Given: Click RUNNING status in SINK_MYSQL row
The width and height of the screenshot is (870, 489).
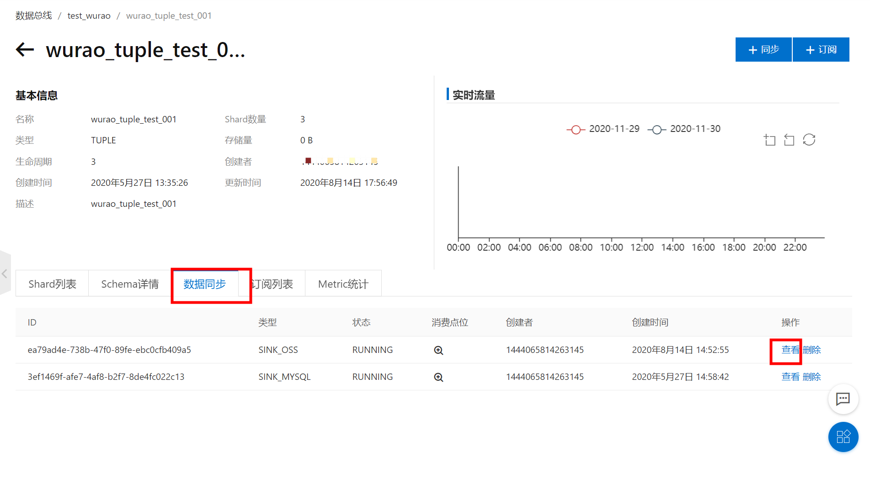Looking at the screenshot, I should pos(373,377).
